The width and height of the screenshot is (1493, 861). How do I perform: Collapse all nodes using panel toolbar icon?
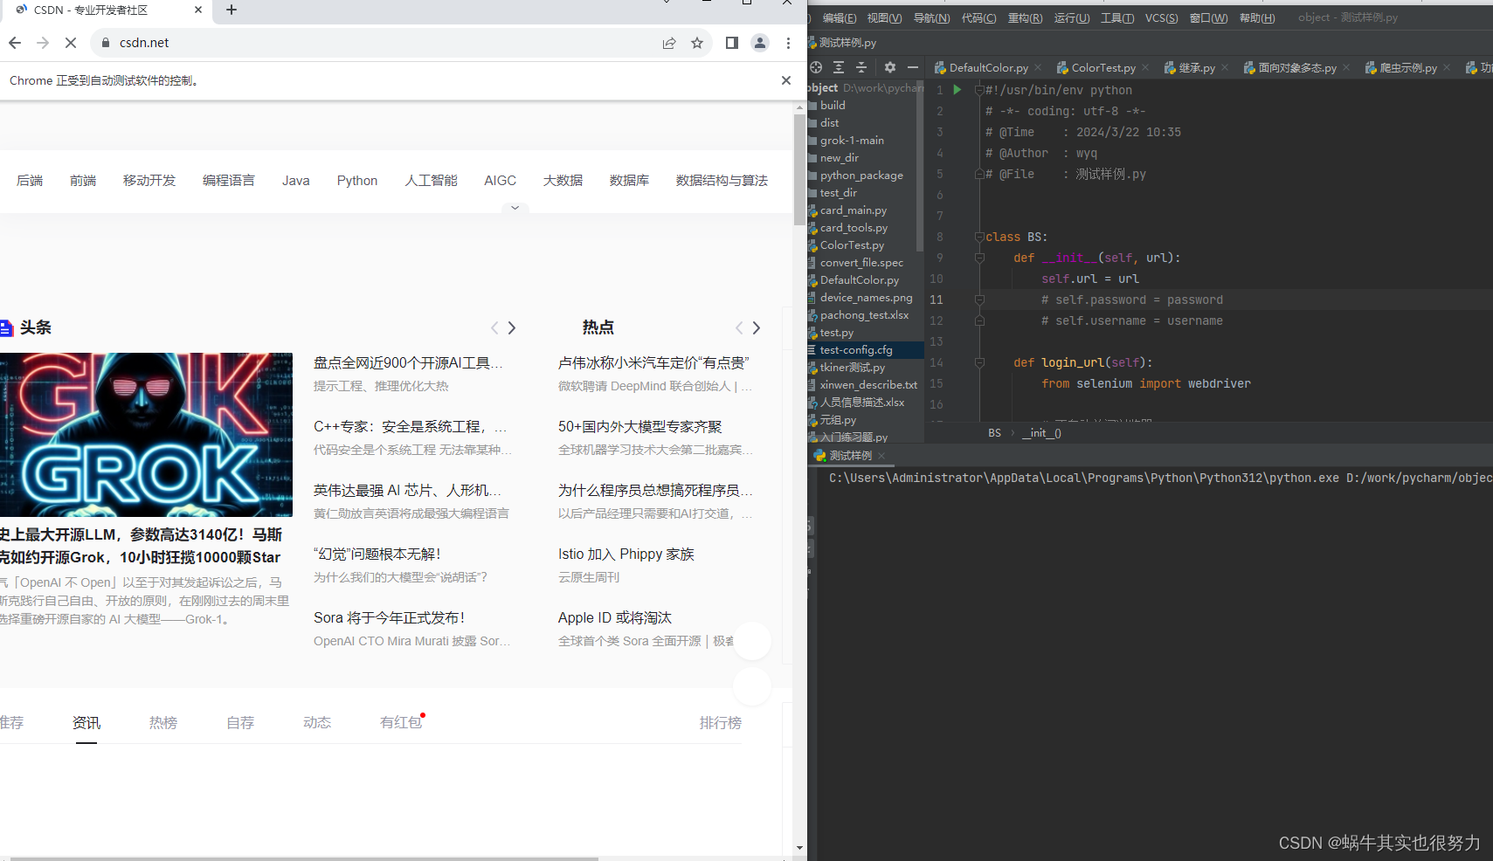coord(861,67)
